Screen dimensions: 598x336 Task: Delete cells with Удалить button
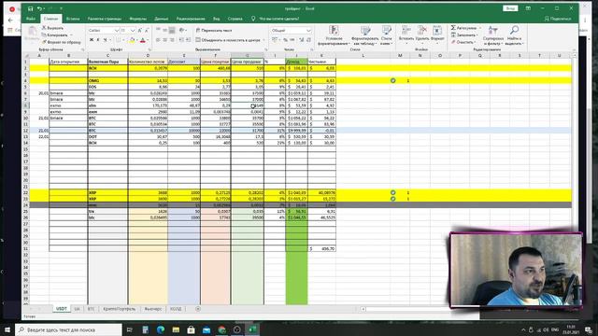[x=422, y=35]
